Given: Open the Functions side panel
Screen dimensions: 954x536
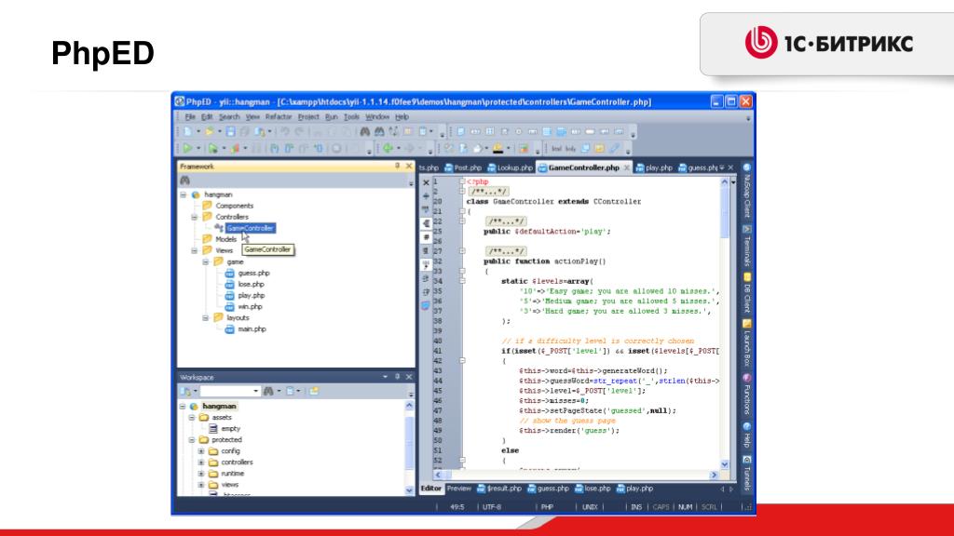Looking at the screenshot, I should pyautogui.click(x=747, y=394).
